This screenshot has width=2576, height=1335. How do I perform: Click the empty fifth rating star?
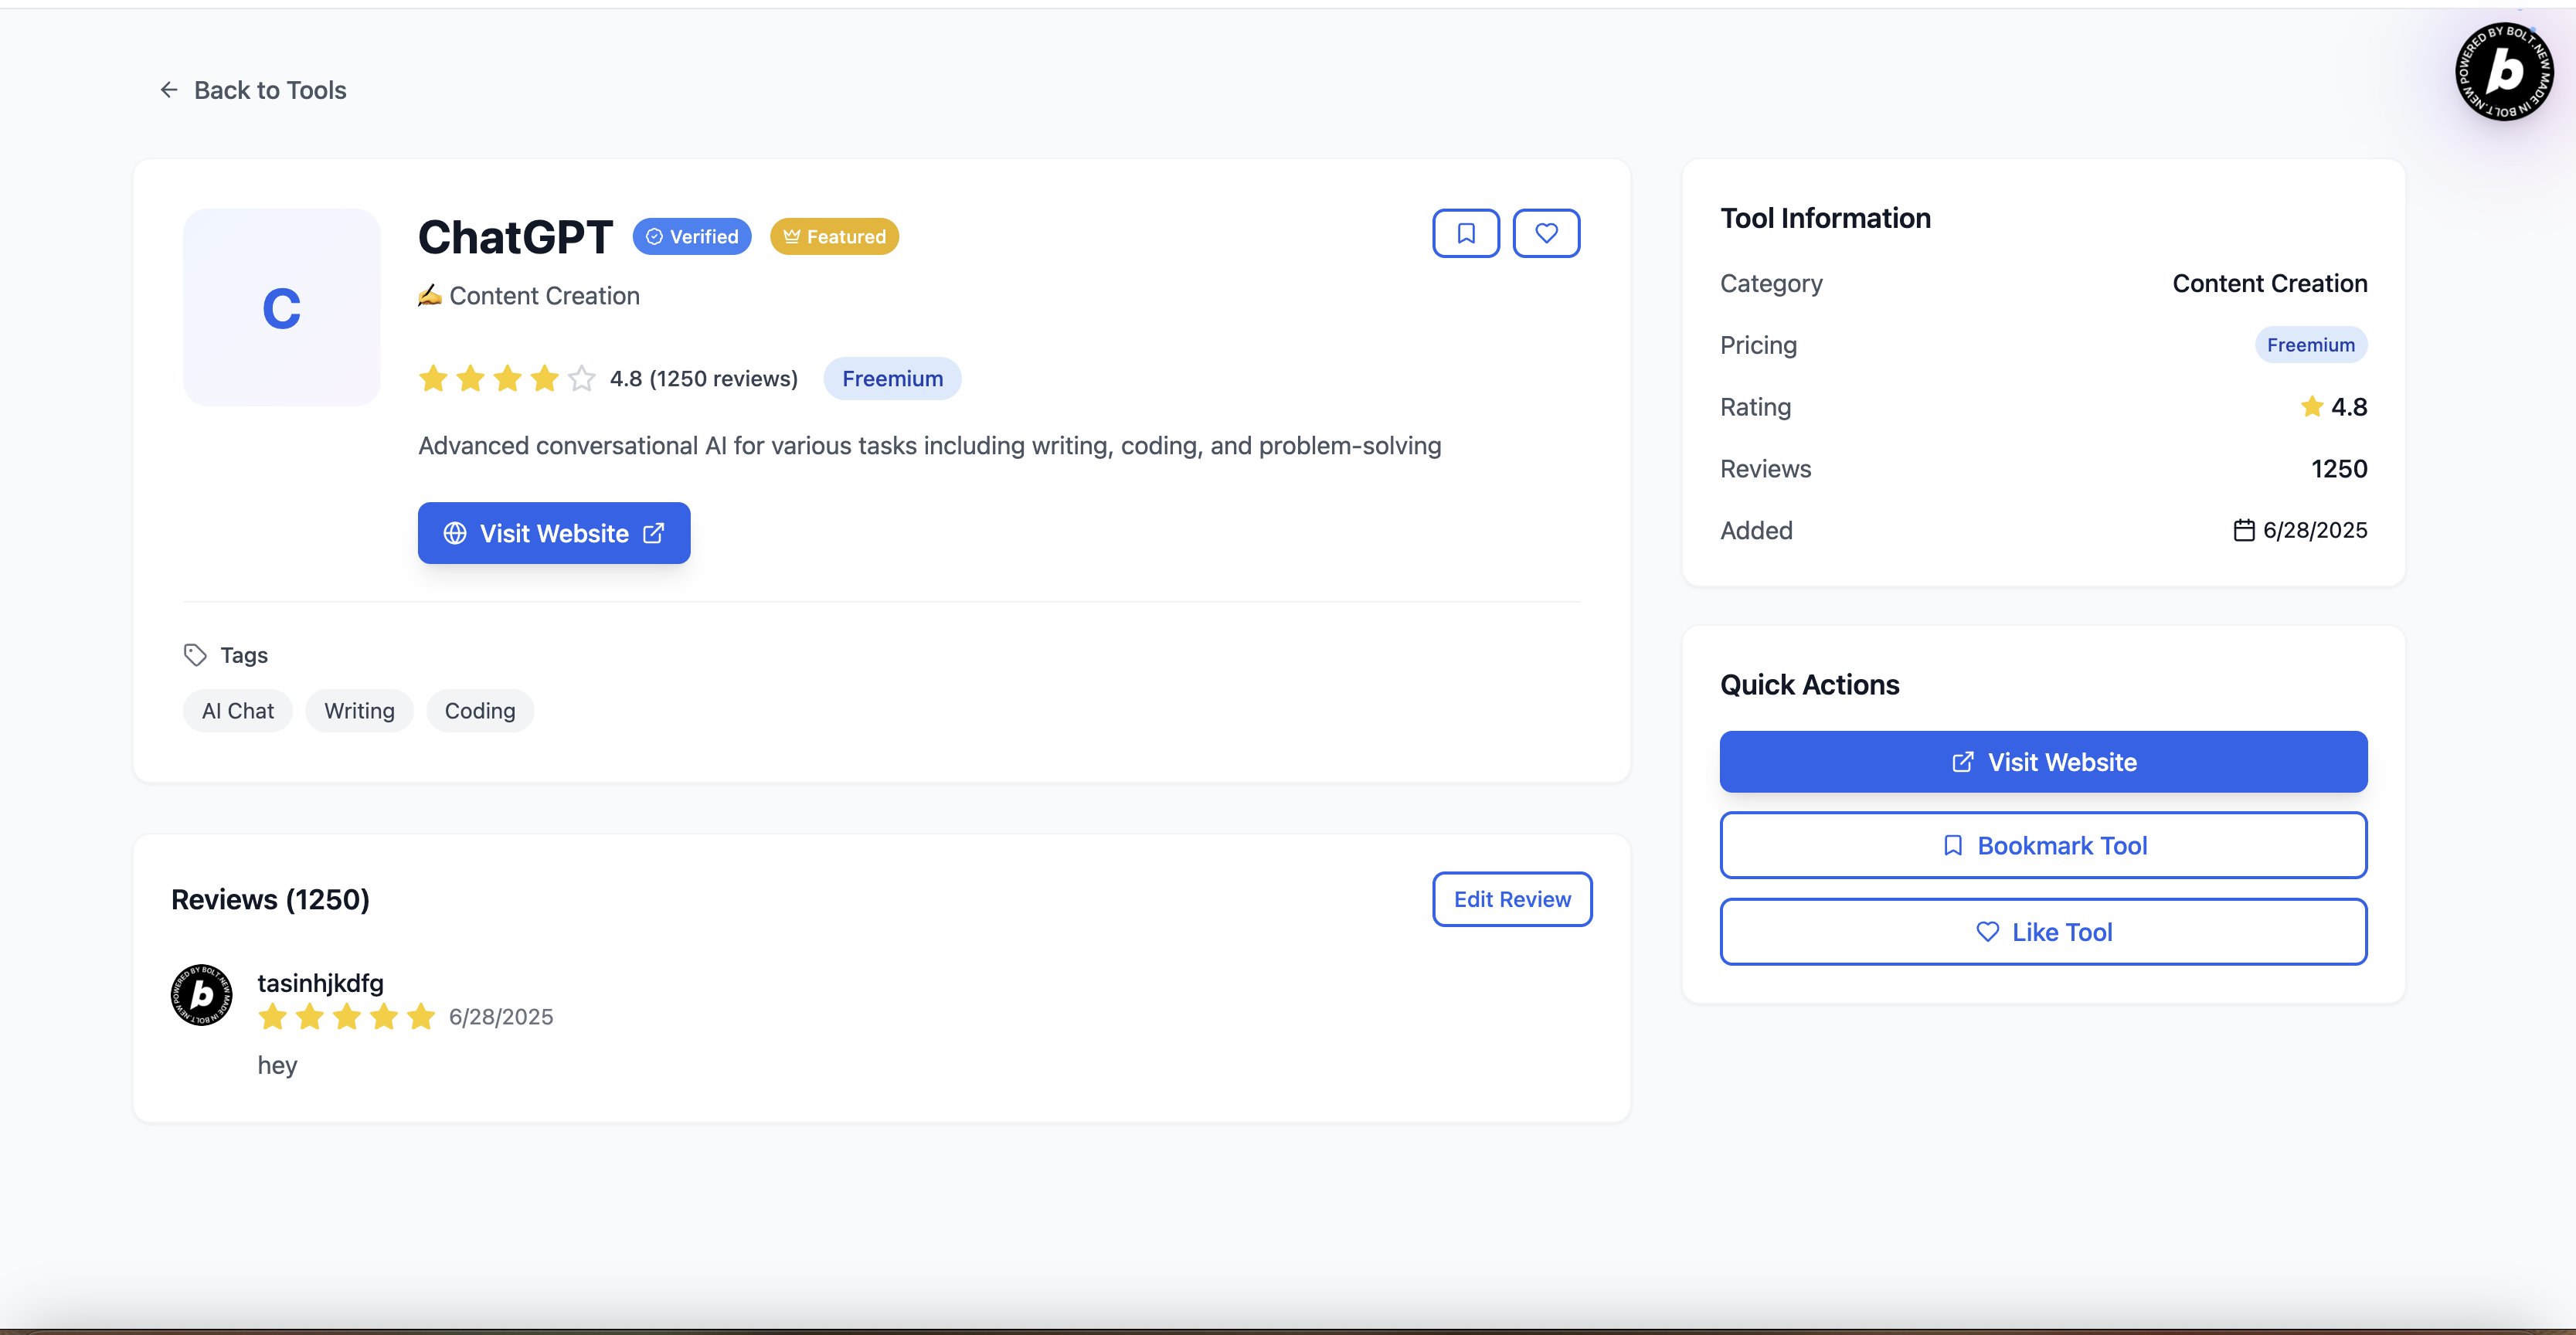[581, 379]
